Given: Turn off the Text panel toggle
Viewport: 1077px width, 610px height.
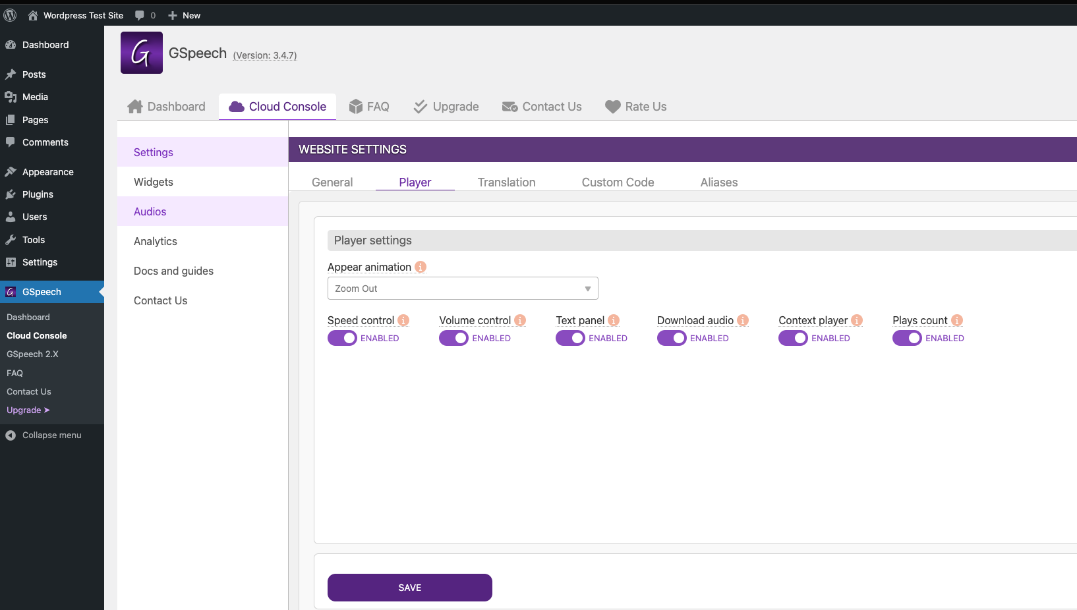Looking at the screenshot, I should [570, 338].
